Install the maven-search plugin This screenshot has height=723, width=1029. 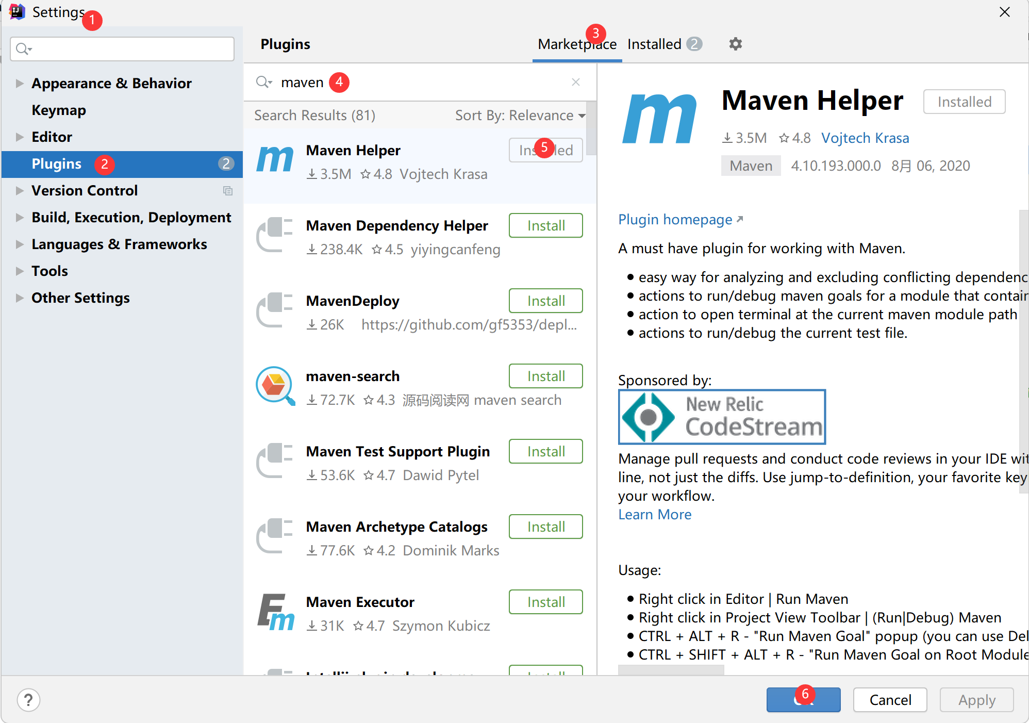545,376
